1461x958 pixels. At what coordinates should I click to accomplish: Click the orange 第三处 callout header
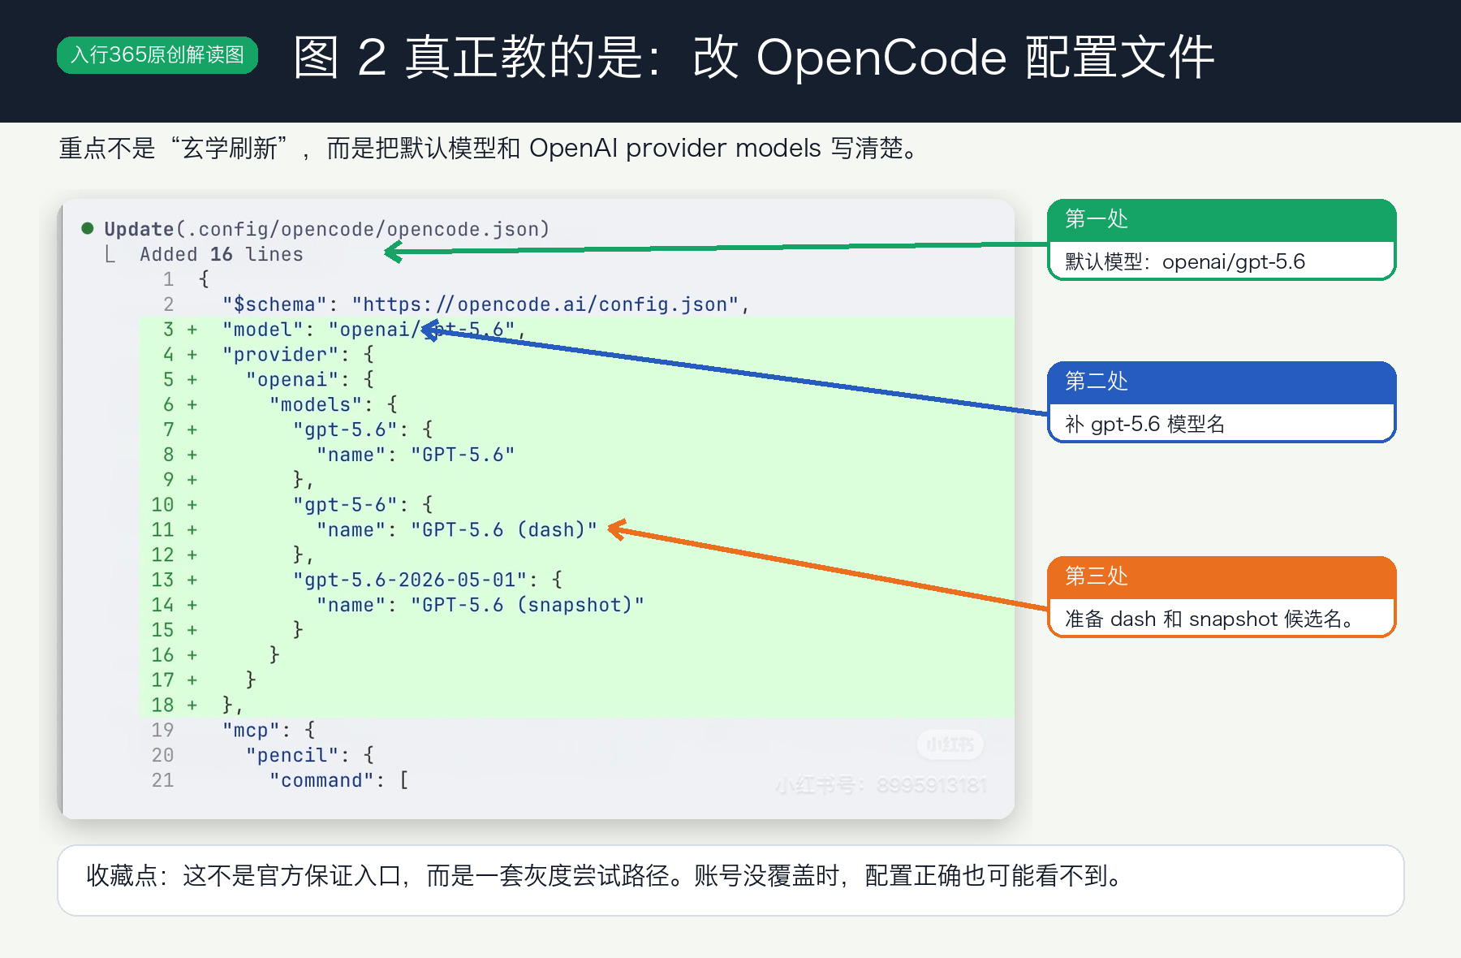(x=1222, y=577)
